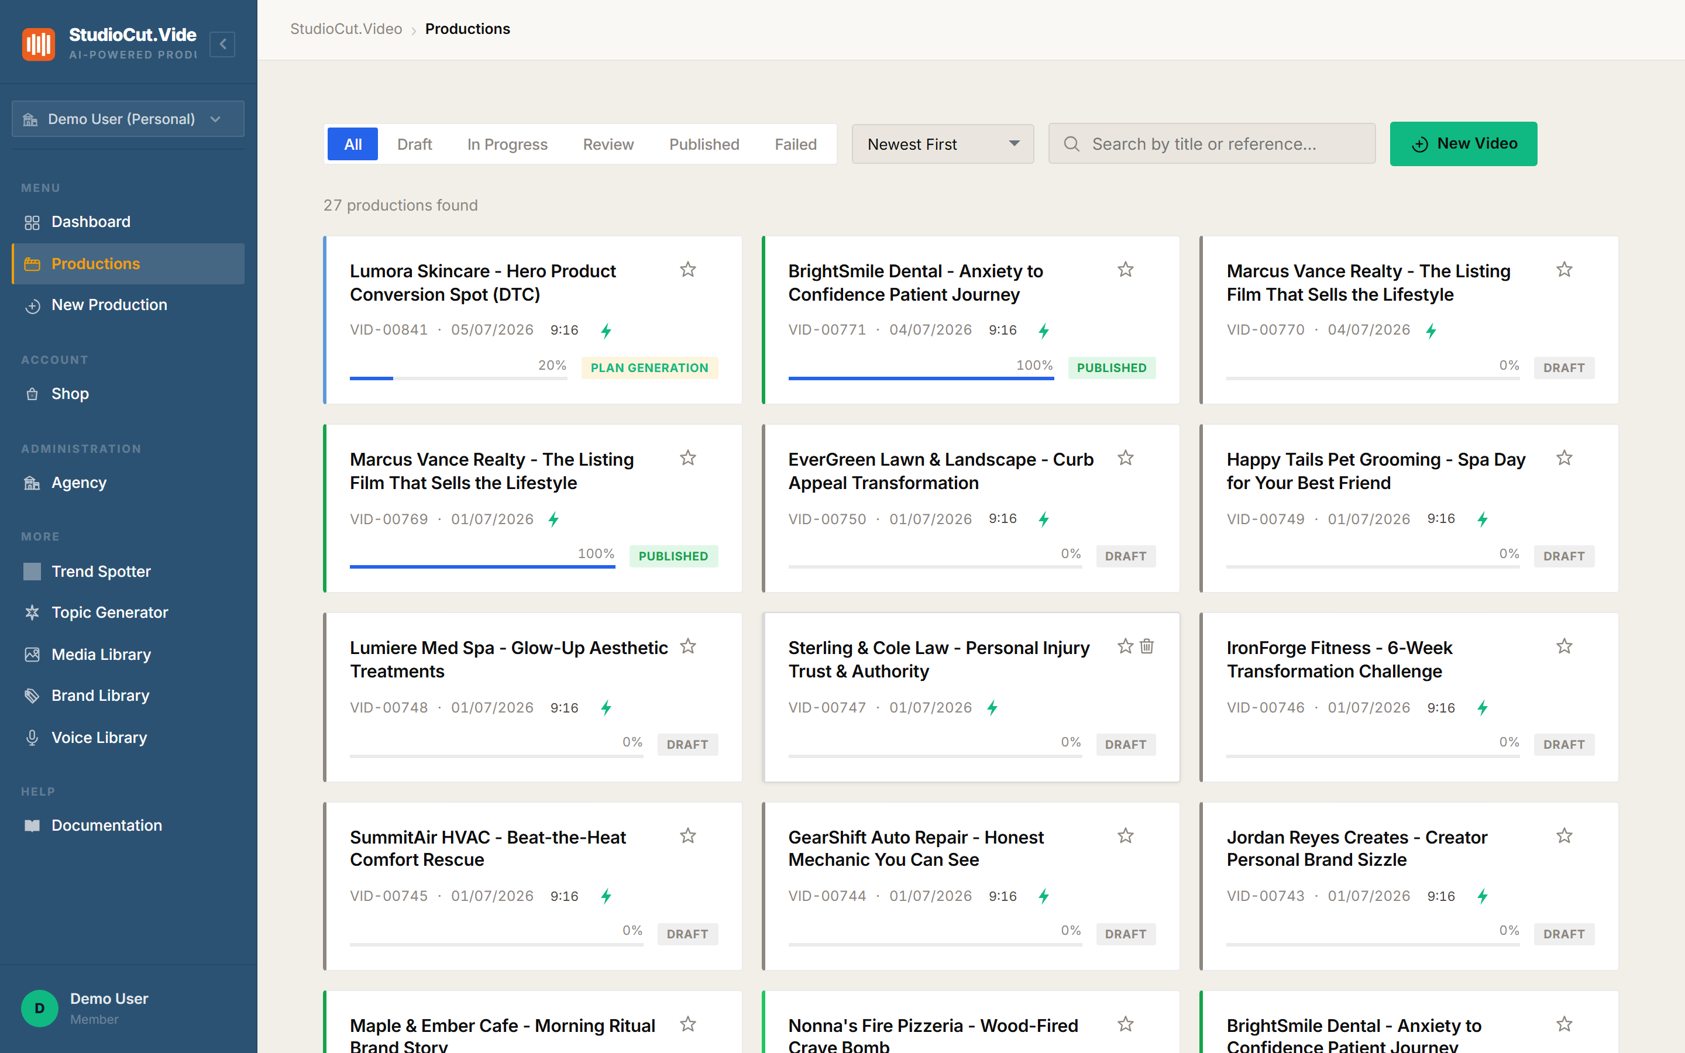Viewport: 1685px width, 1053px height.
Task: Star the GearShift Auto Repair production
Action: [1126, 836]
